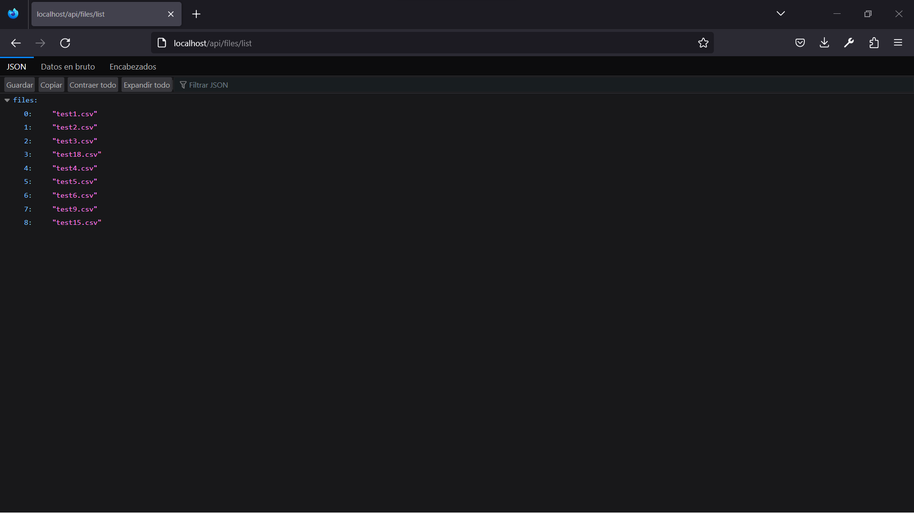The height and width of the screenshot is (513, 914).
Task: Open the Extensions icon
Action: (x=873, y=43)
